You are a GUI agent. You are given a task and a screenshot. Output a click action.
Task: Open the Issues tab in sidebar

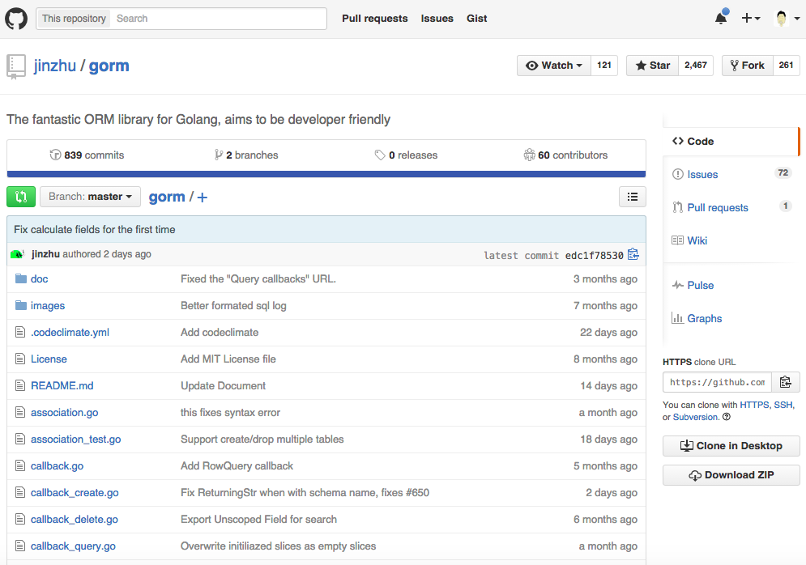click(x=731, y=175)
